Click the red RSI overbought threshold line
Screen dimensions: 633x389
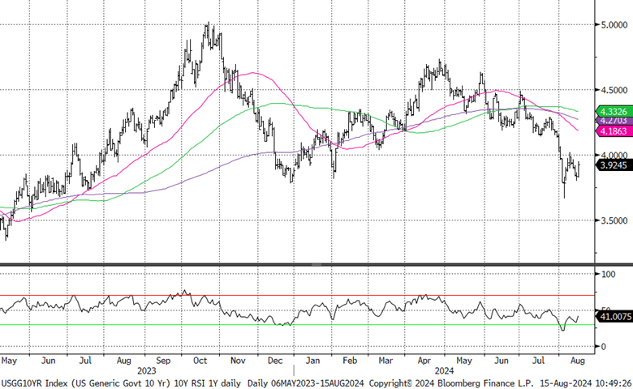click(243, 296)
